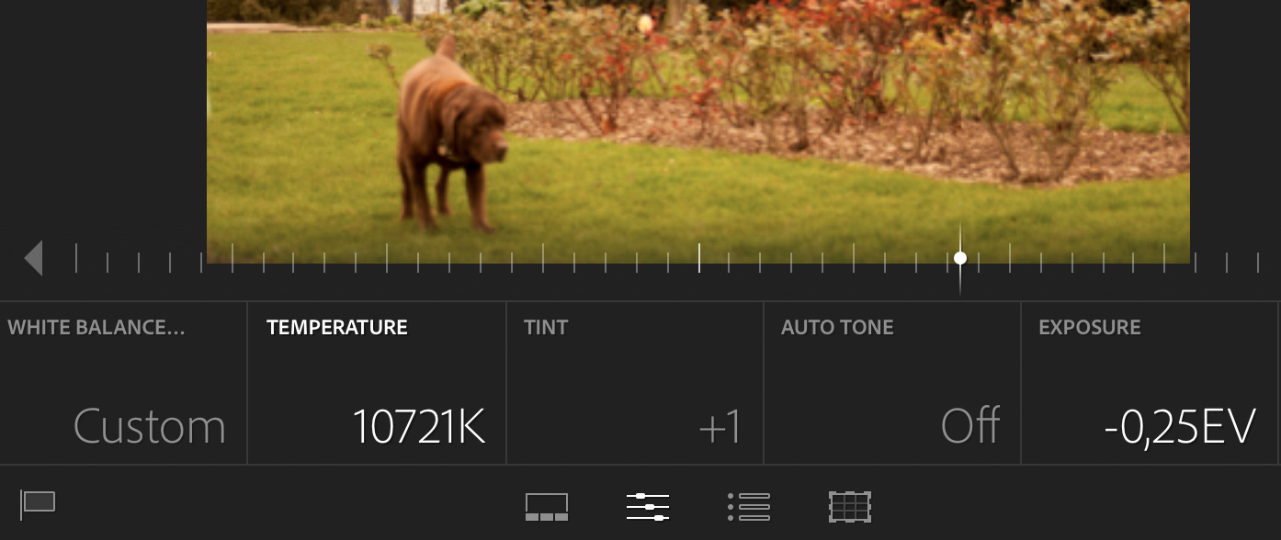Click the Custom white balance value

[150, 427]
